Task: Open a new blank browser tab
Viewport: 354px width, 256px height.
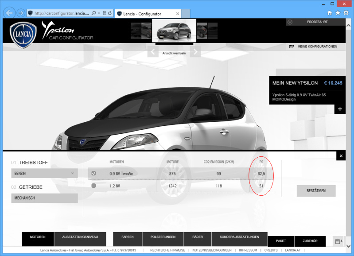Action: 186,14
